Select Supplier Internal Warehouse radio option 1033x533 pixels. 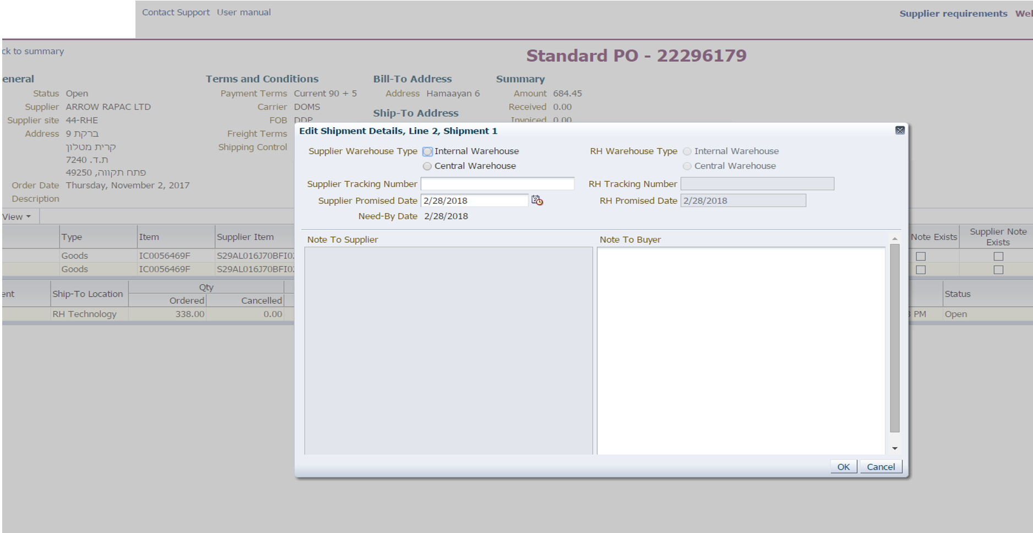tap(427, 151)
